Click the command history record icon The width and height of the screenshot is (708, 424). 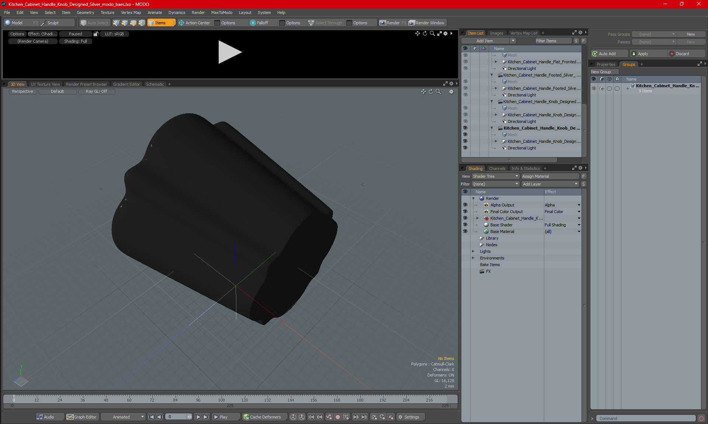click(x=701, y=418)
